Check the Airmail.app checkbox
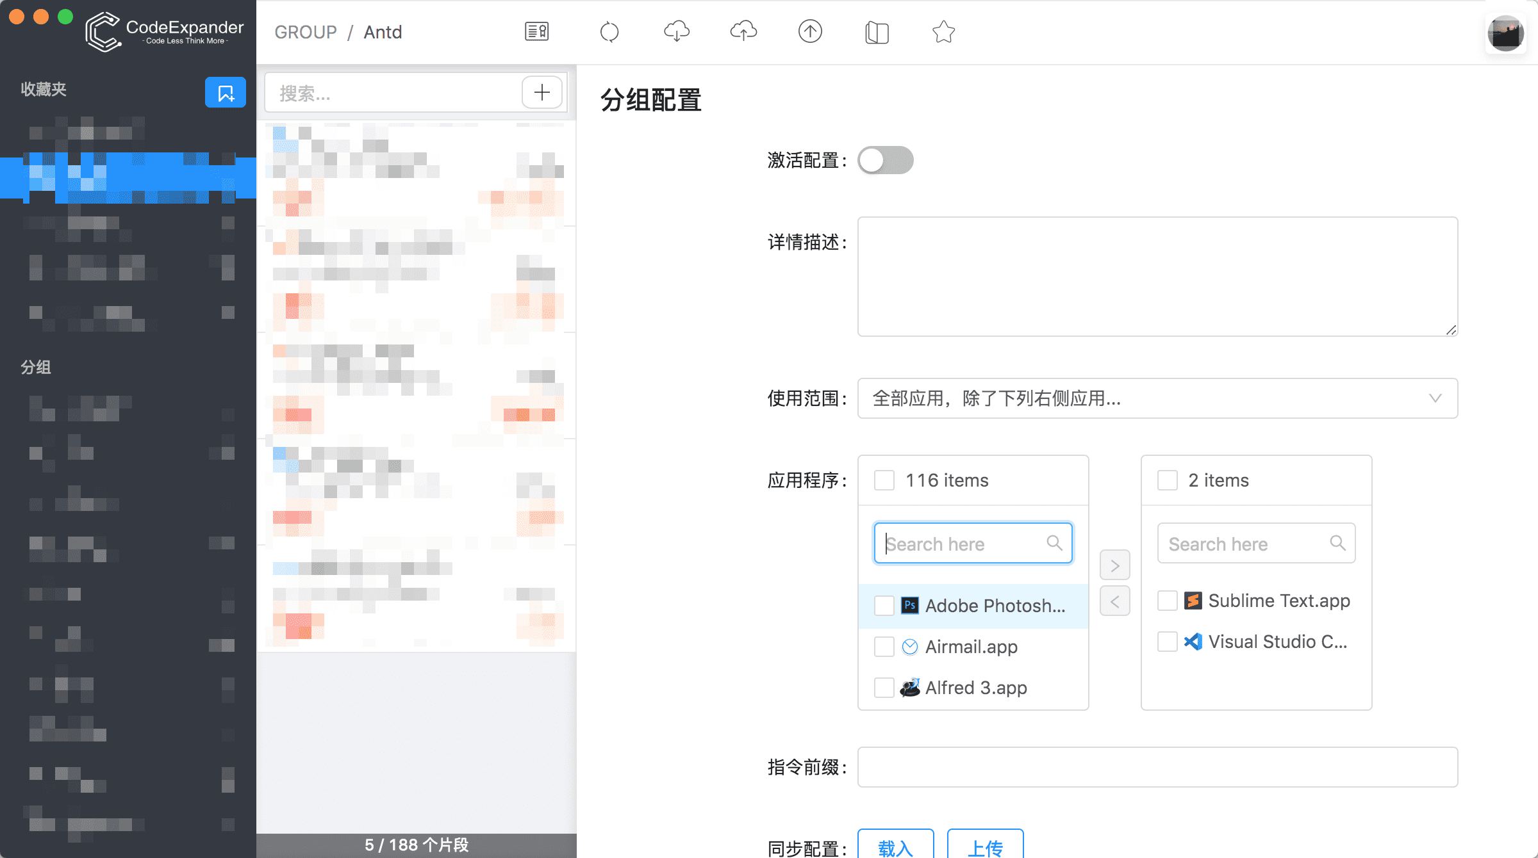The height and width of the screenshot is (858, 1538). click(884, 647)
